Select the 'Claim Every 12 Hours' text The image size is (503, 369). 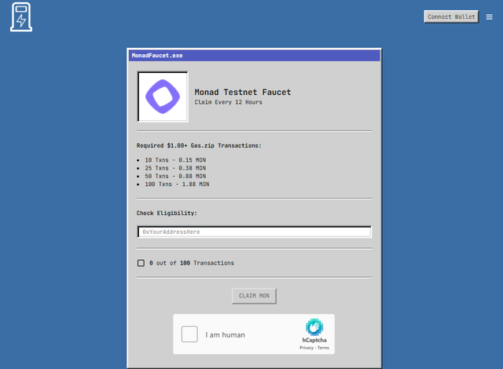[x=228, y=102]
